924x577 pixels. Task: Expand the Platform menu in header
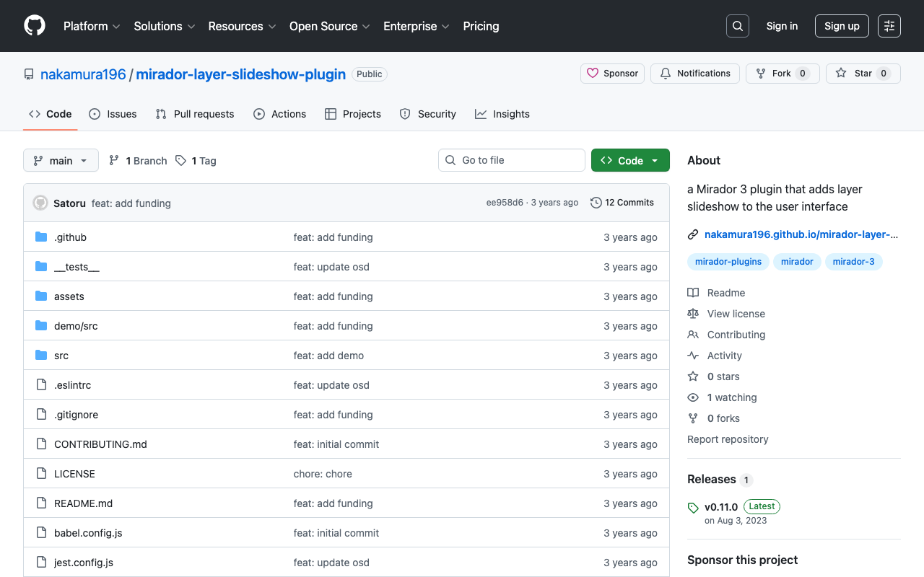[91, 26]
